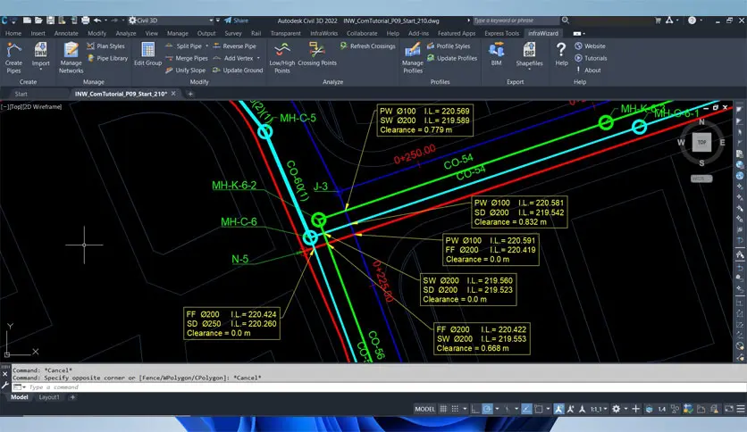This screenshot has width=747, height=432.
Task: Open the infraWizard Website link
Action: click(x=590, y=46)
